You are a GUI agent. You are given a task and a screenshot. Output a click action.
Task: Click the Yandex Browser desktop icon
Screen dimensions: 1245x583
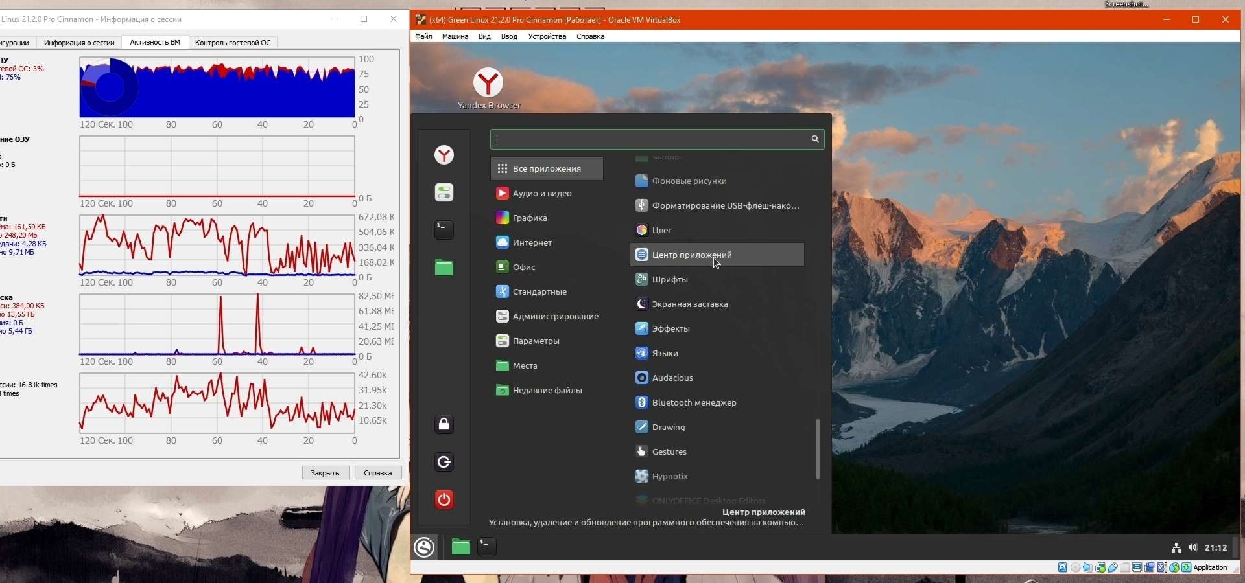point(488,89)
